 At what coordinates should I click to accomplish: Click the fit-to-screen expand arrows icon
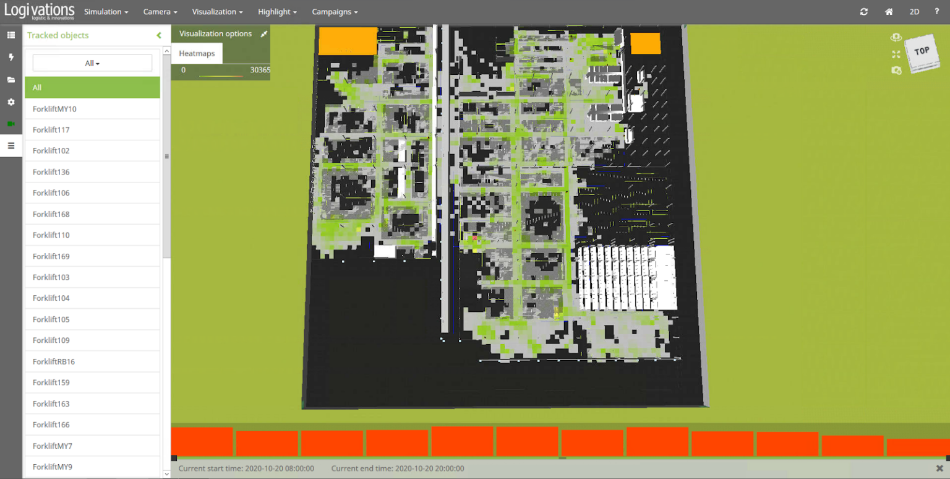(x=896, y=54)
